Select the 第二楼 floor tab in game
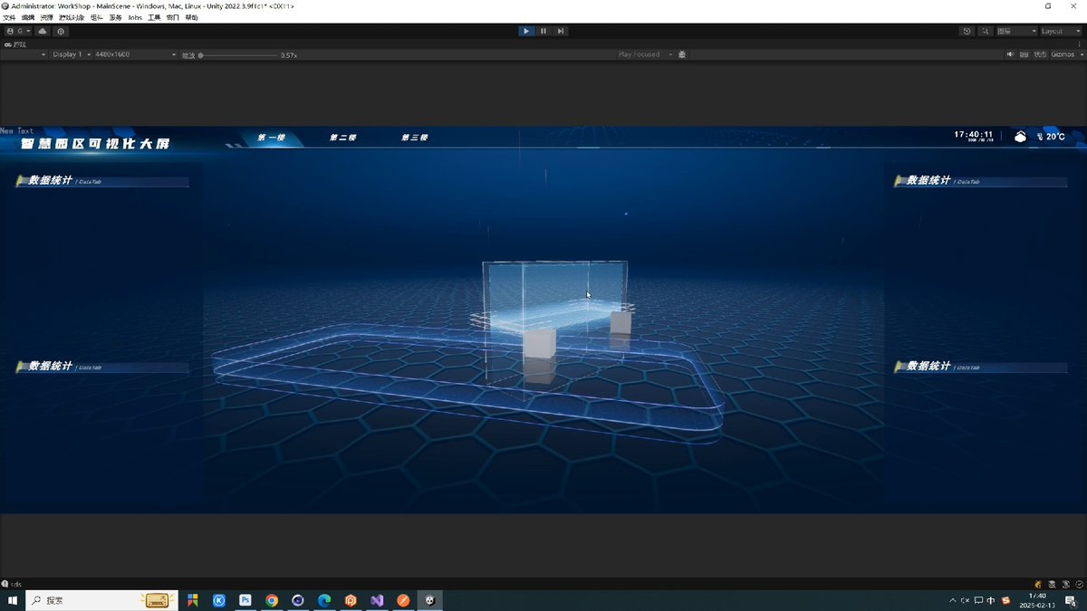 (x=342, y=138)
